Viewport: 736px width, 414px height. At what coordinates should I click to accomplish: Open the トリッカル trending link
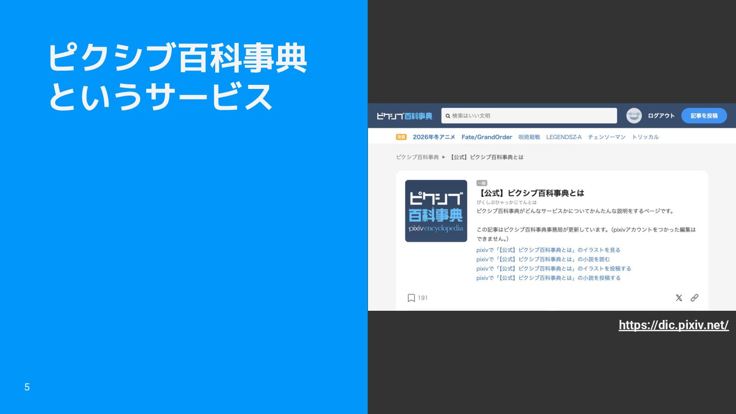click(x=645, y=137)
